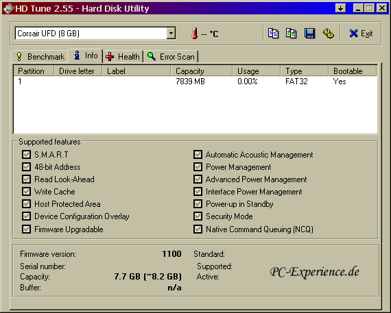This screenshot has width=391, height=313.
Task: Toggle the Automatic Acoustic Management checkbox
Action: [198, 154]
